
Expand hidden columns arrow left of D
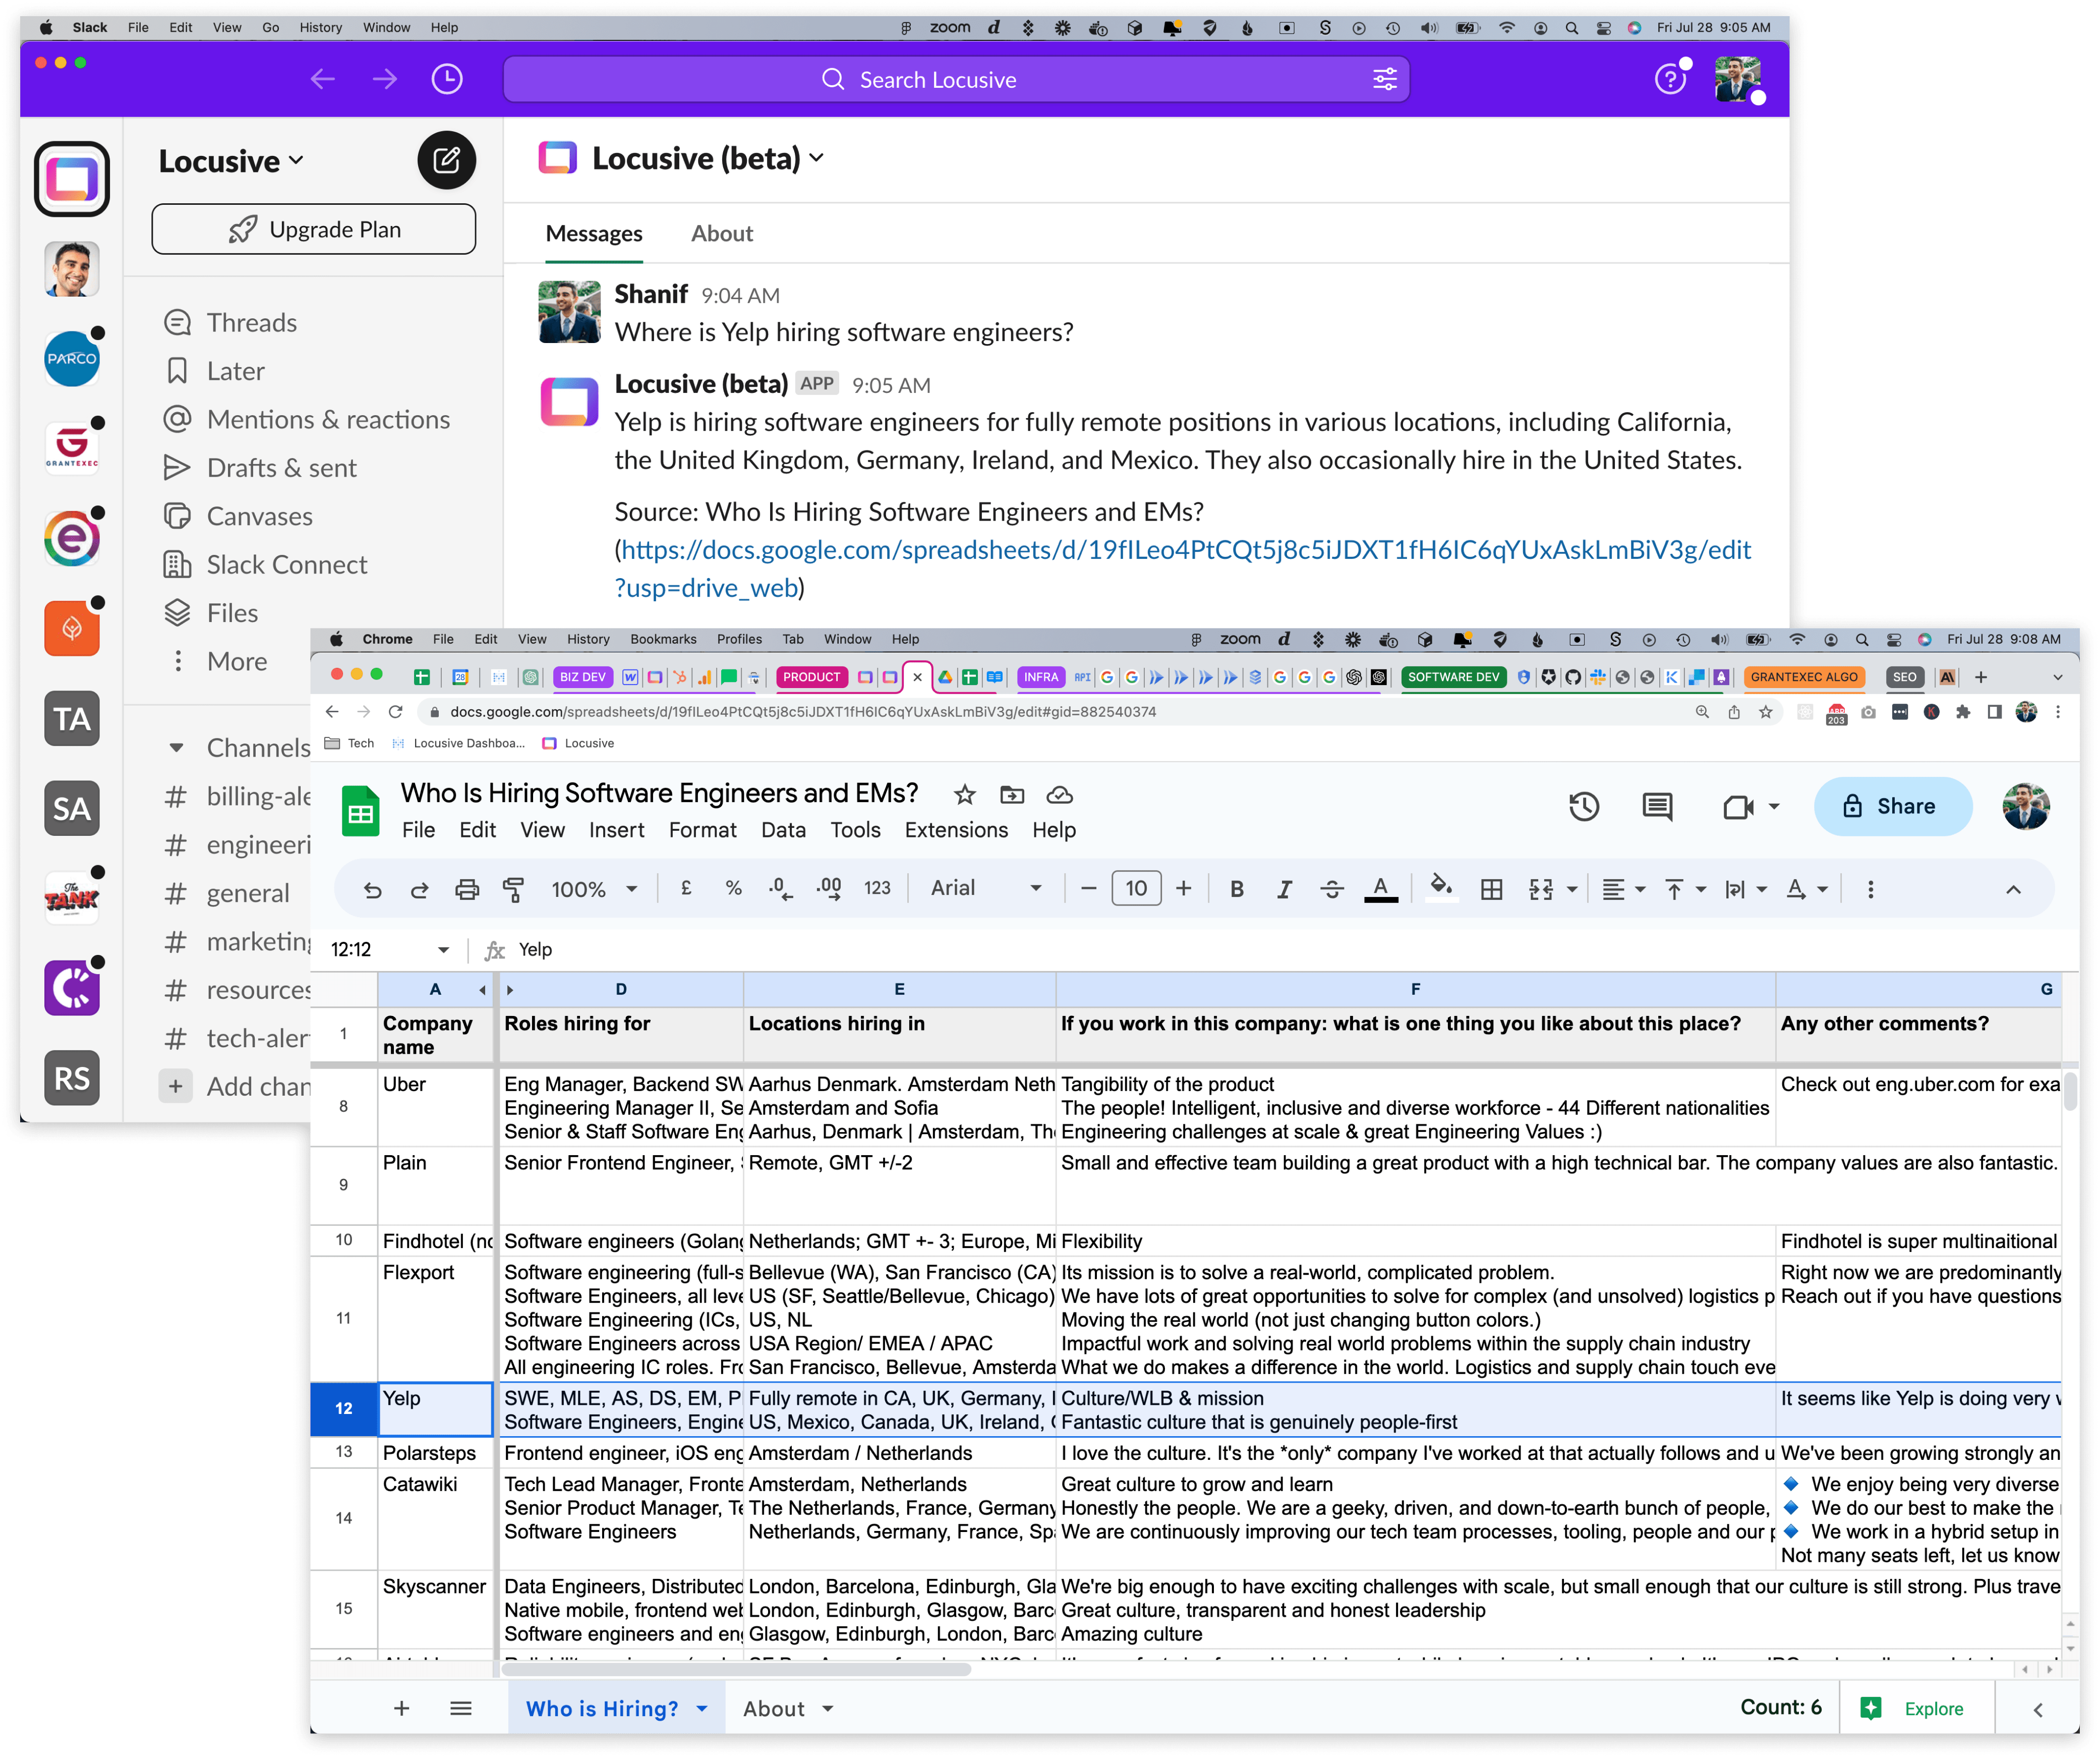pos(509,990)
